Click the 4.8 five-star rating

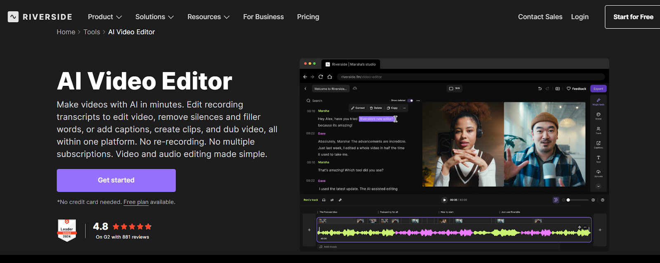(x=122, y=226)
